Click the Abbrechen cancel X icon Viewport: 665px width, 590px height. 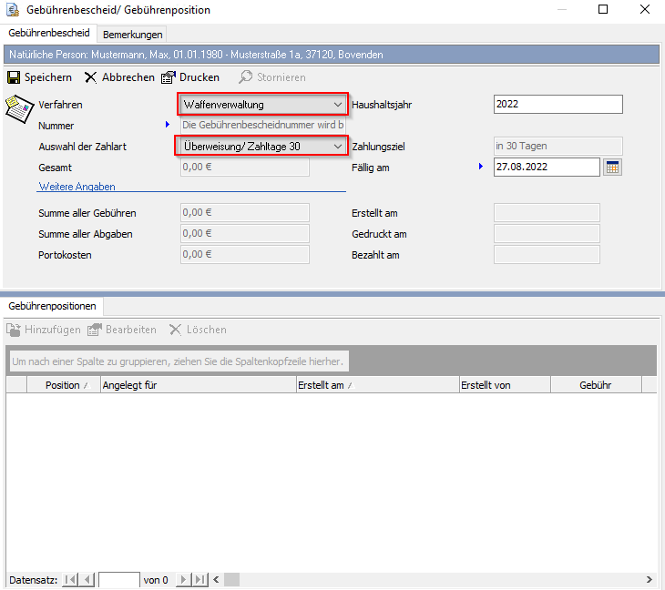[91, 77]
